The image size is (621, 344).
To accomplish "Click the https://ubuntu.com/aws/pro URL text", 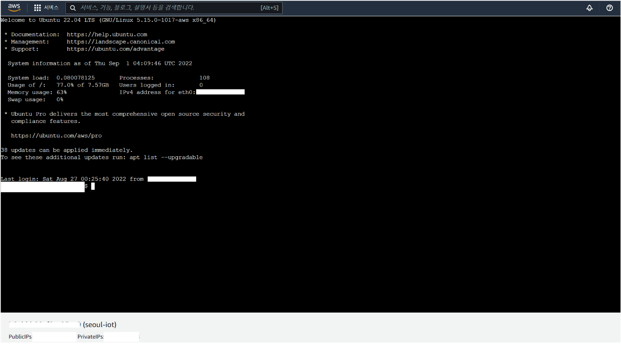I will pos(57,135).
